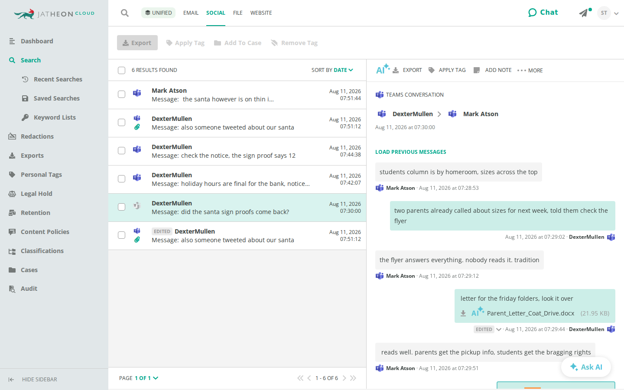624x390 pixels.
Task: Open Recent Searches
Action: coord(58,79)
